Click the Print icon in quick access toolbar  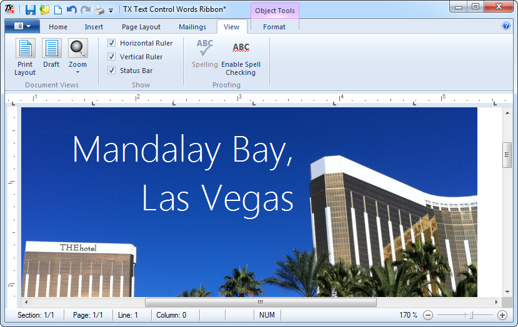99,9
